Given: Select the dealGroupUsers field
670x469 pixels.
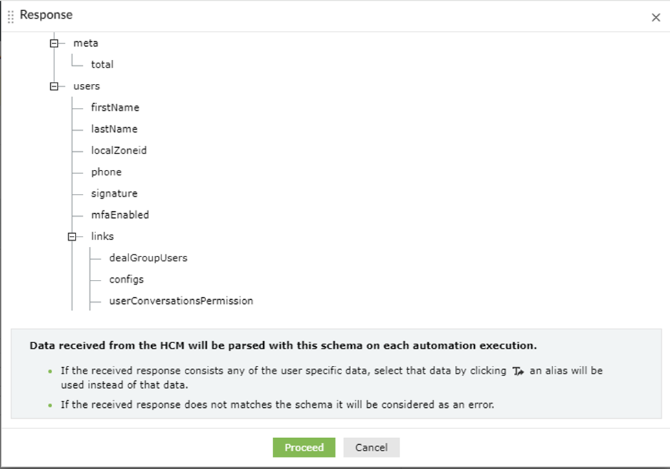Looking at the screenshot, I should (x=148, y=258).
